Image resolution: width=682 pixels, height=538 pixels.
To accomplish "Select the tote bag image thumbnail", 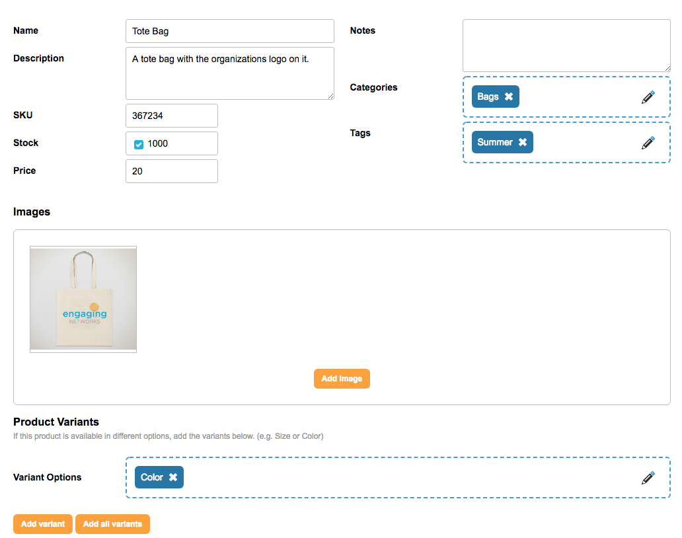I will pos(83,299).
